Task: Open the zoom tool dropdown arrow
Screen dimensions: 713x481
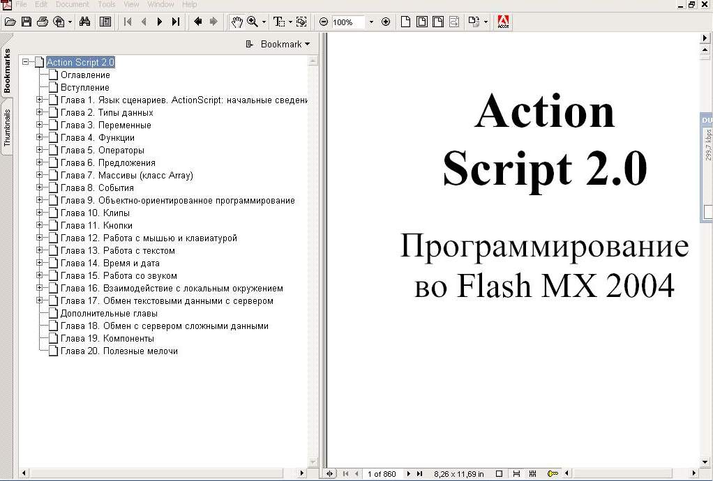Action: pos(264,22)
